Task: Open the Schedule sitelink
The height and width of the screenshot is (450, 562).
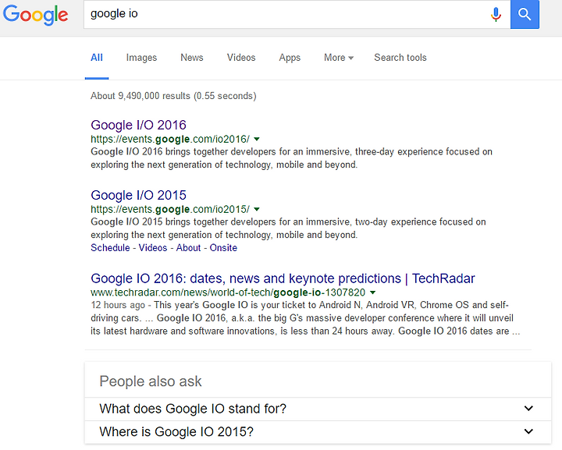Action: pyautogui.click(x=110, y=248)
